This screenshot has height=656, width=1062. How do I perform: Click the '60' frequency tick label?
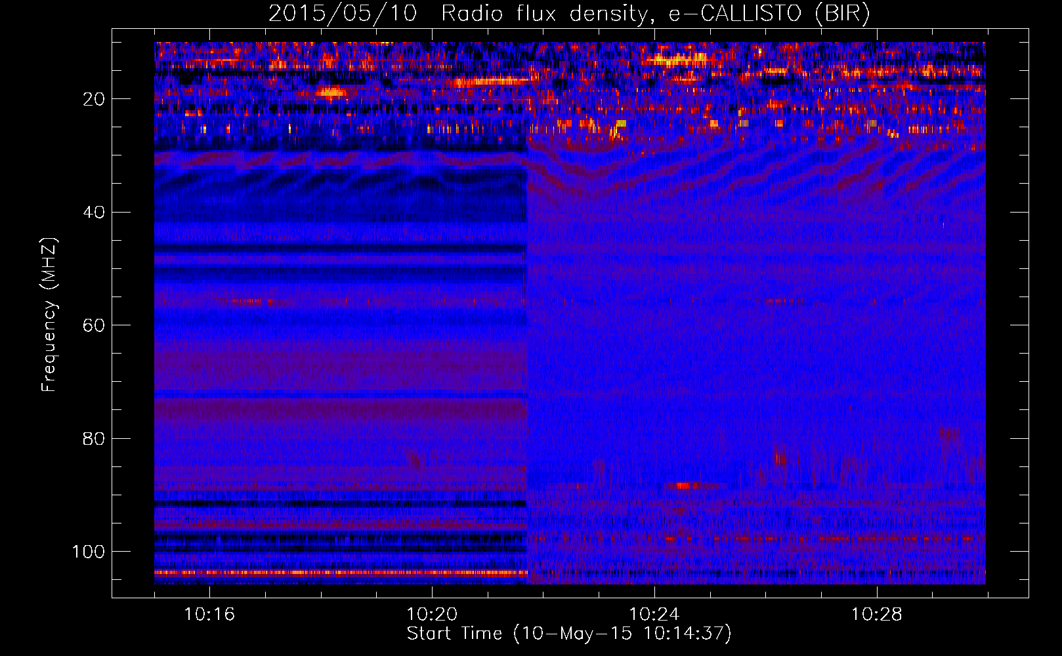click(x=95, y=325)
